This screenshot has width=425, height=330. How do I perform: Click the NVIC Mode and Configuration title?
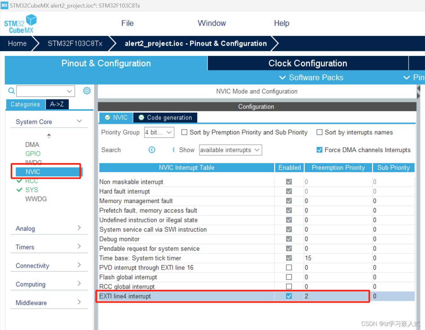pos(257,91)
